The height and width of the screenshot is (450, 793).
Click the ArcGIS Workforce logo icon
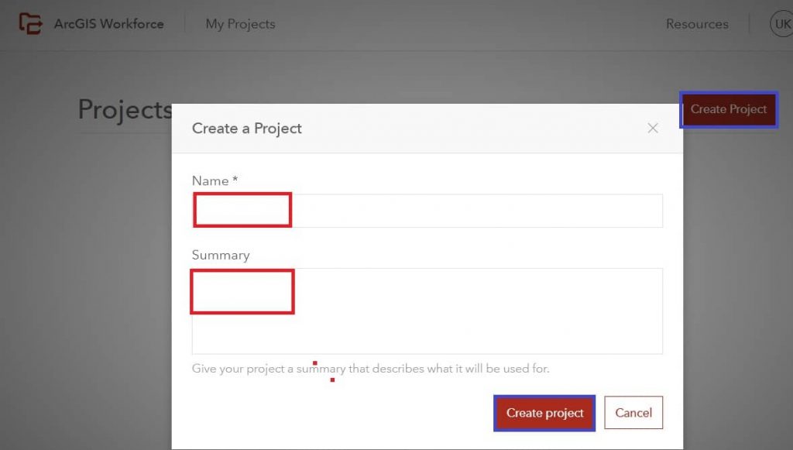point(30,24)
